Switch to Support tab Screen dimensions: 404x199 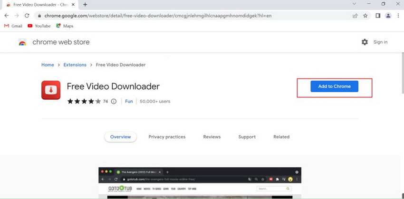click(x=247, y=137)
